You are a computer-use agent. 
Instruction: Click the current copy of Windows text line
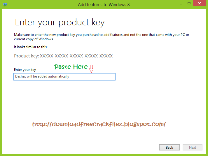34,39
